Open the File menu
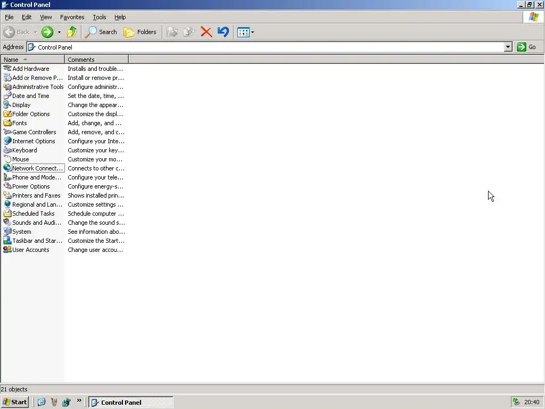This screenshot has width=545, height=409. coord(9,17)
